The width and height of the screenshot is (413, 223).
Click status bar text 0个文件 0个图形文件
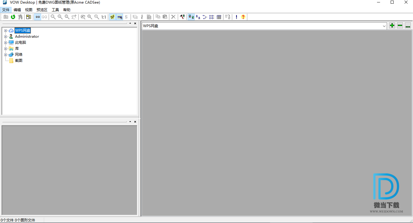pyautogui.click(x=18, y=220)
